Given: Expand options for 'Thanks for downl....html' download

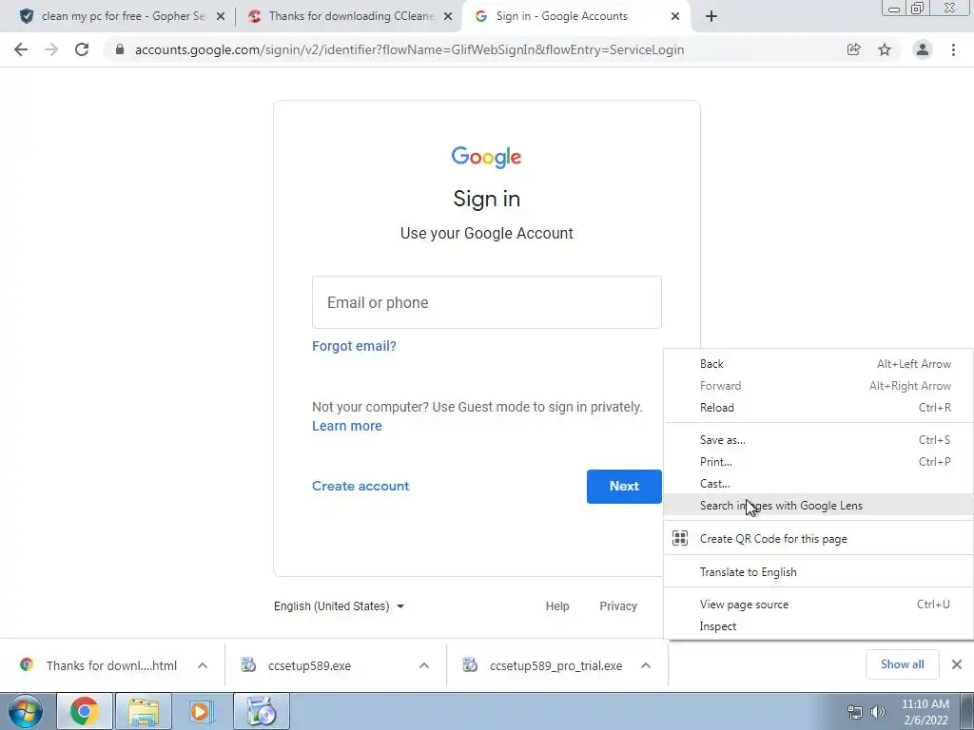Looking at the screenshot, I should click(x=203, y=665).
